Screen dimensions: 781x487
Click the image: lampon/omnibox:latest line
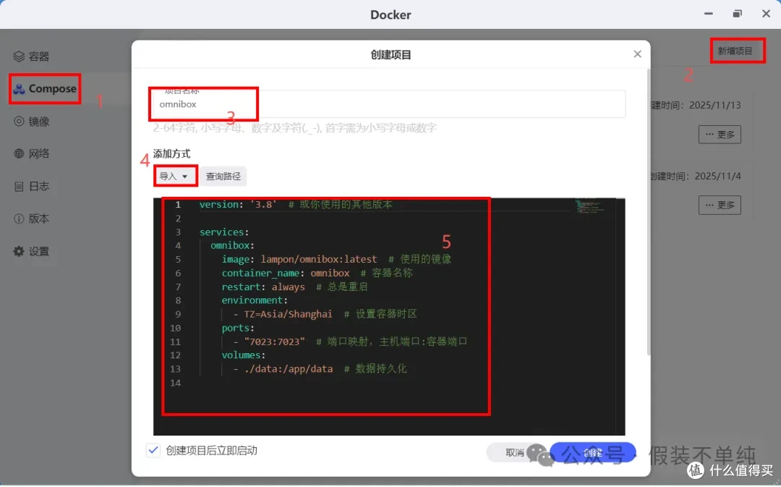[337, 260]
